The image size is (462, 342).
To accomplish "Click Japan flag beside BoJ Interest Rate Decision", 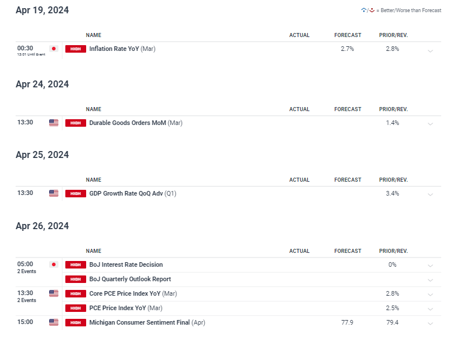I will pyautogui.click(x=54, y=264).
